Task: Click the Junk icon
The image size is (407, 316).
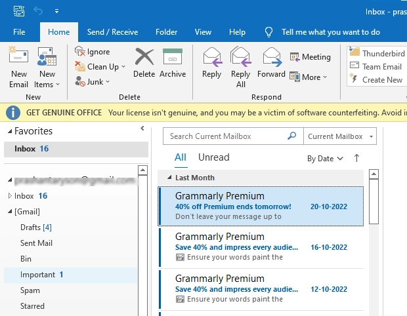Action: 80,81
